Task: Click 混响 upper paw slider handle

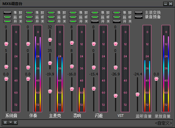Action: (x=72, y=43)
